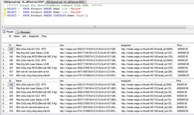194x115 pixels.
Task: Select 'Máy thủy bình Laser Sabaru LS-06' in row 2, second grid
Action: pos(33,53)
